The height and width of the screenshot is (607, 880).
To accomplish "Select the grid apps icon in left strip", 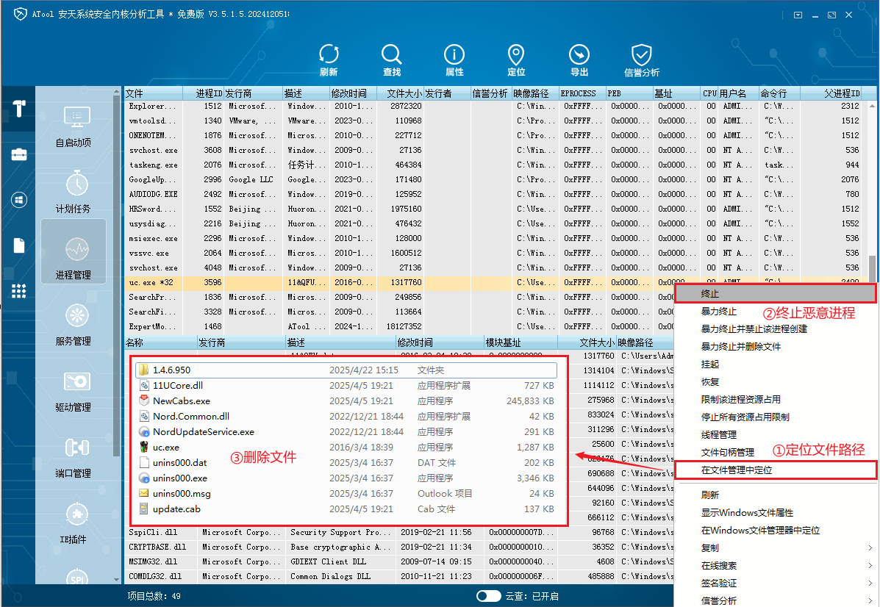I will tap(19, 291).
